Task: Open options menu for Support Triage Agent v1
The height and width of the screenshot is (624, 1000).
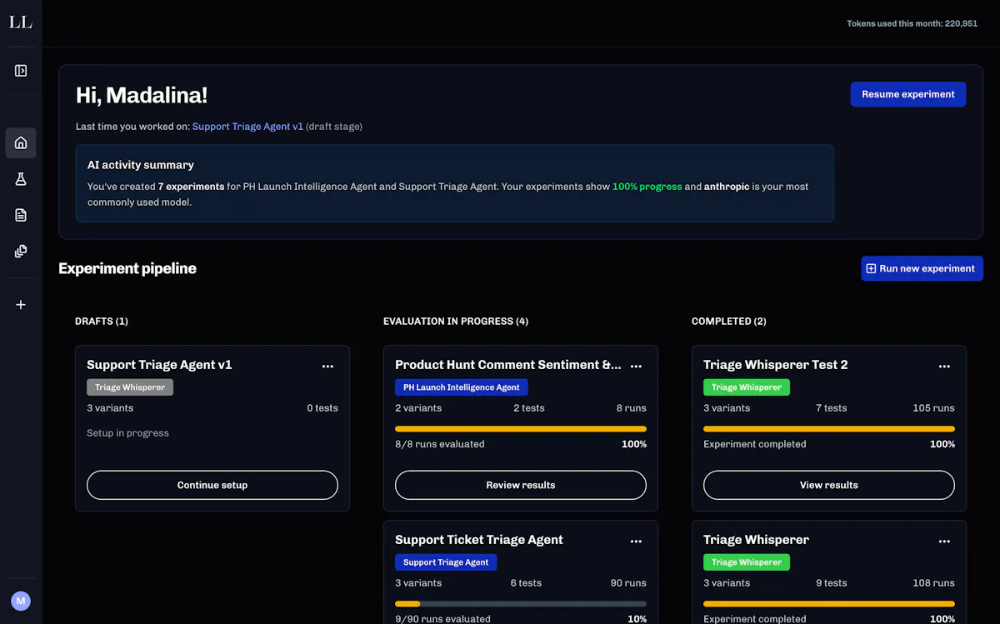Action: pos(327,366)
